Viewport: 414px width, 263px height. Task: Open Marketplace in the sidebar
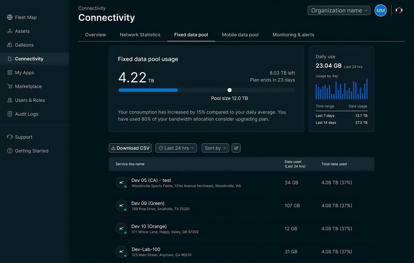click(28, 86)
